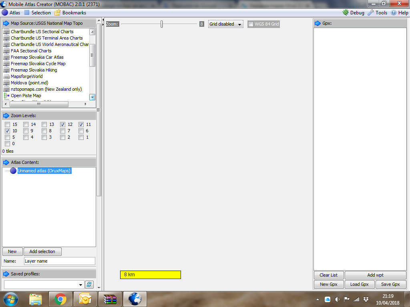410x307 pixels.
Task: Click the map Zoom slider handle
Action: [162, 24]
